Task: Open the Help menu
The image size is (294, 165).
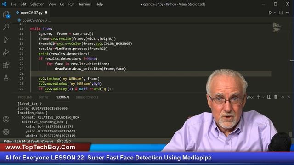Action: [99, 4]
